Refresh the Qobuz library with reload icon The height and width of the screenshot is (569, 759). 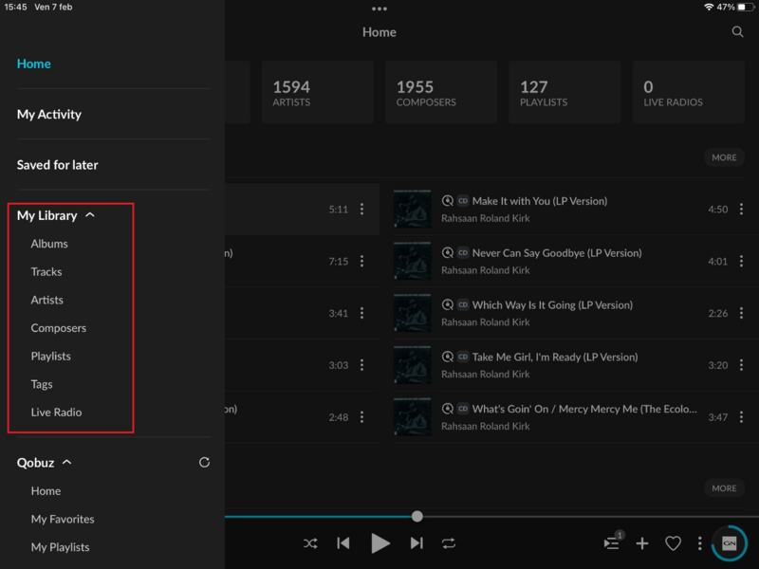[204, 462]
